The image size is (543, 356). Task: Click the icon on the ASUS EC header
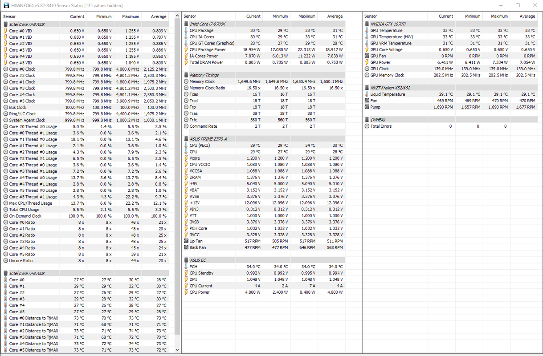[x=186, y=260]
